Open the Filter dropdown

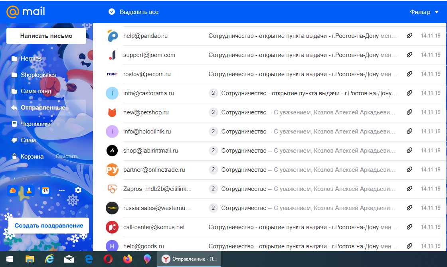pyautogui.click(x=424, y=12)
